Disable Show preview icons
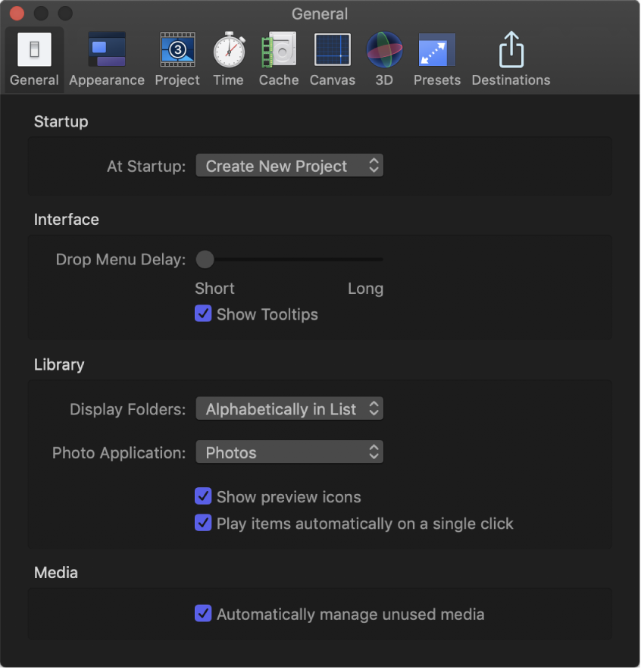Image resolution: width=641 pixels, height=669 pixels. [x=203, y=496]
